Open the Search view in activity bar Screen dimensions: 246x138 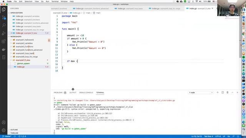point(3,25)
